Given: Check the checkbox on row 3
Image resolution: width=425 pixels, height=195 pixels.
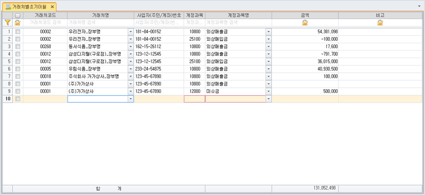Looking at the screenshot, I should click(17, 47).
